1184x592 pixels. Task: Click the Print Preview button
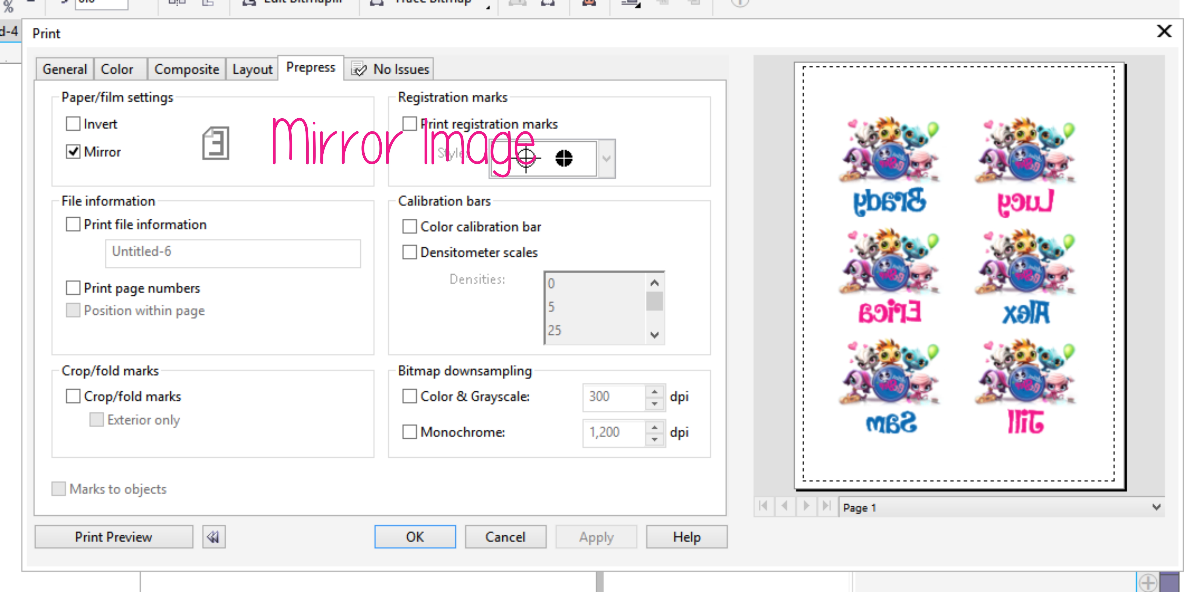click(114, 536)
